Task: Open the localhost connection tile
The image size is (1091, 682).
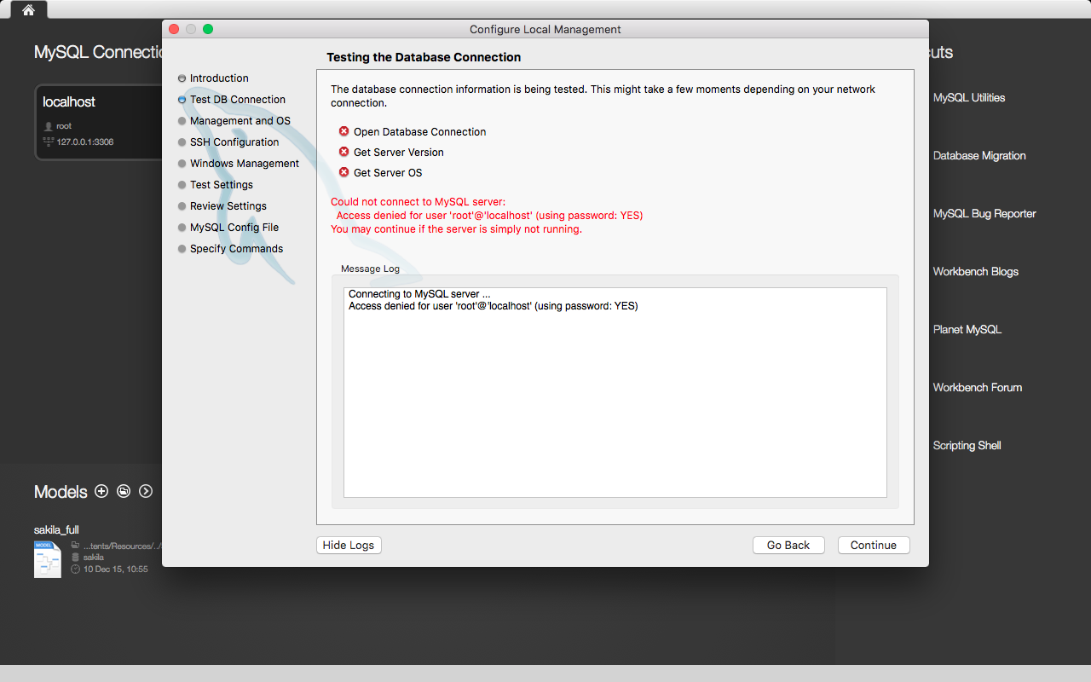Action: (99, 122)
